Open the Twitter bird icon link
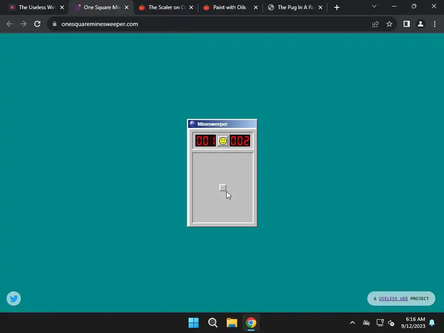The height and width of the screenshot is (333, 444). point(13,298)
